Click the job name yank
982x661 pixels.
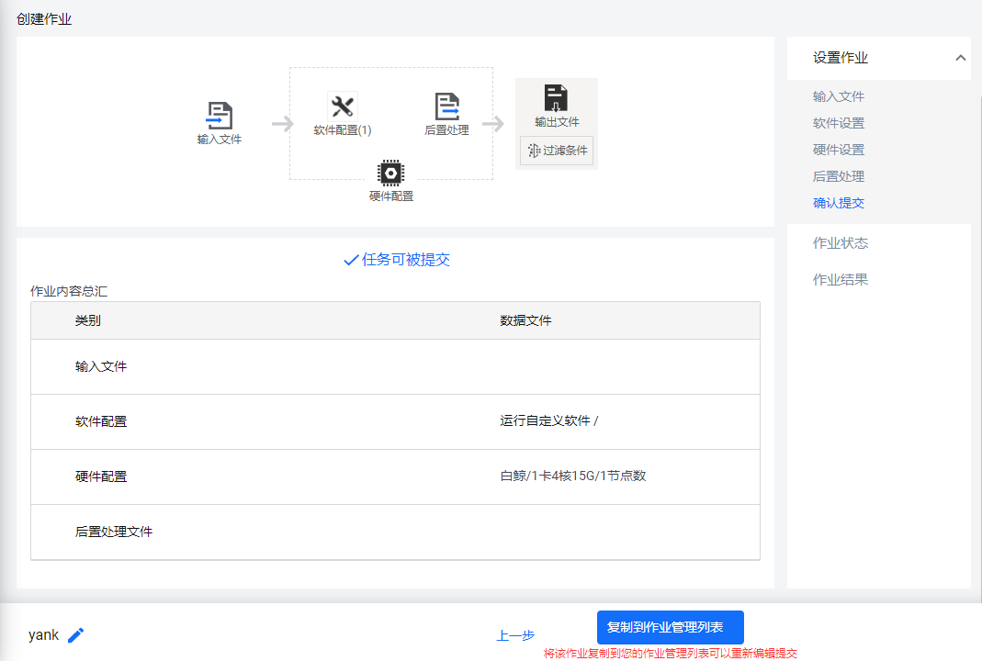coord(43,634)
